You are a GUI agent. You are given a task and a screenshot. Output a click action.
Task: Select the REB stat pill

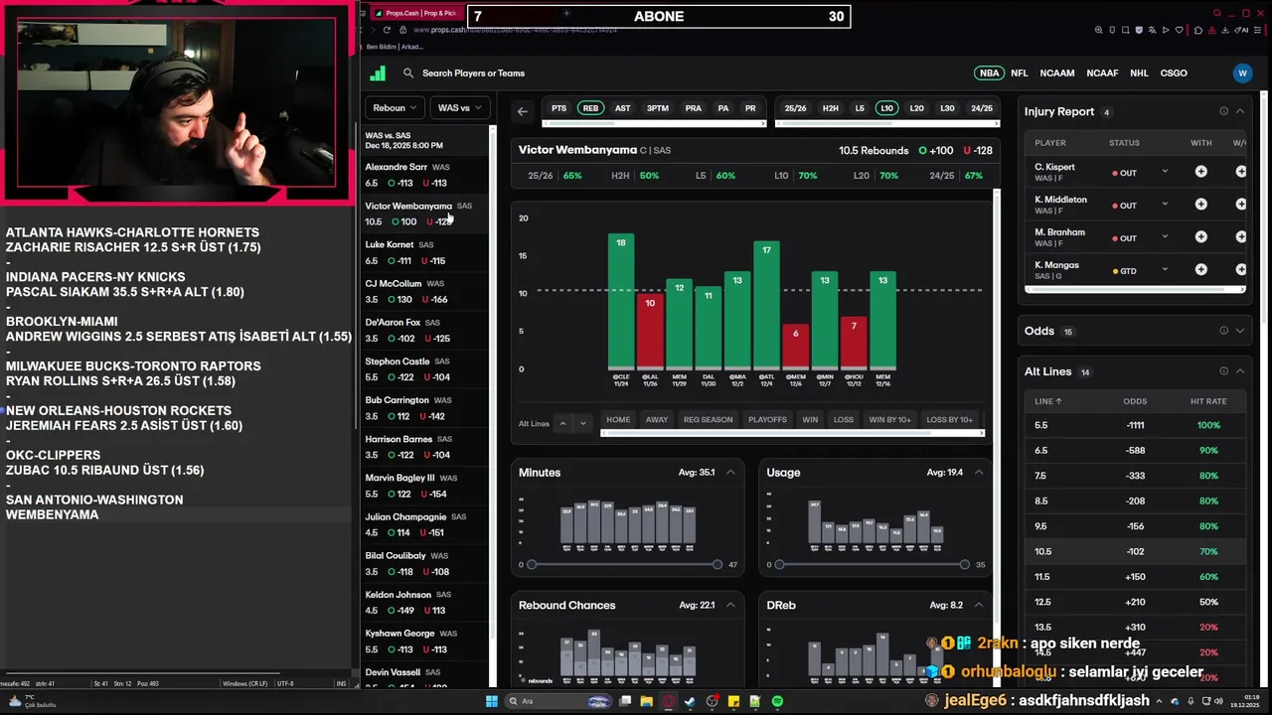[590, 108]
